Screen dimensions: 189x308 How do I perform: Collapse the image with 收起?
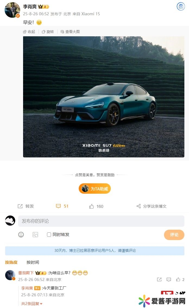click(29, 32)
